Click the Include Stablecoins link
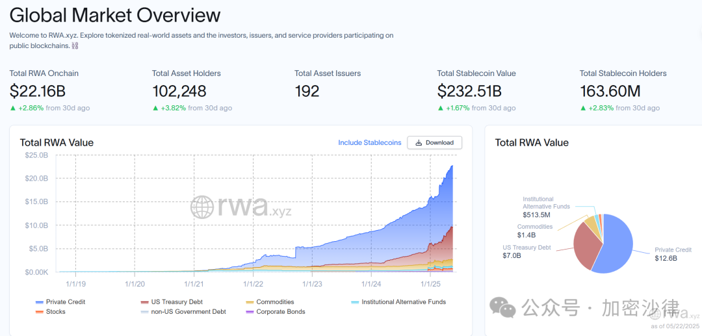This screenshot has width=702, height=336. click(369, 142)
